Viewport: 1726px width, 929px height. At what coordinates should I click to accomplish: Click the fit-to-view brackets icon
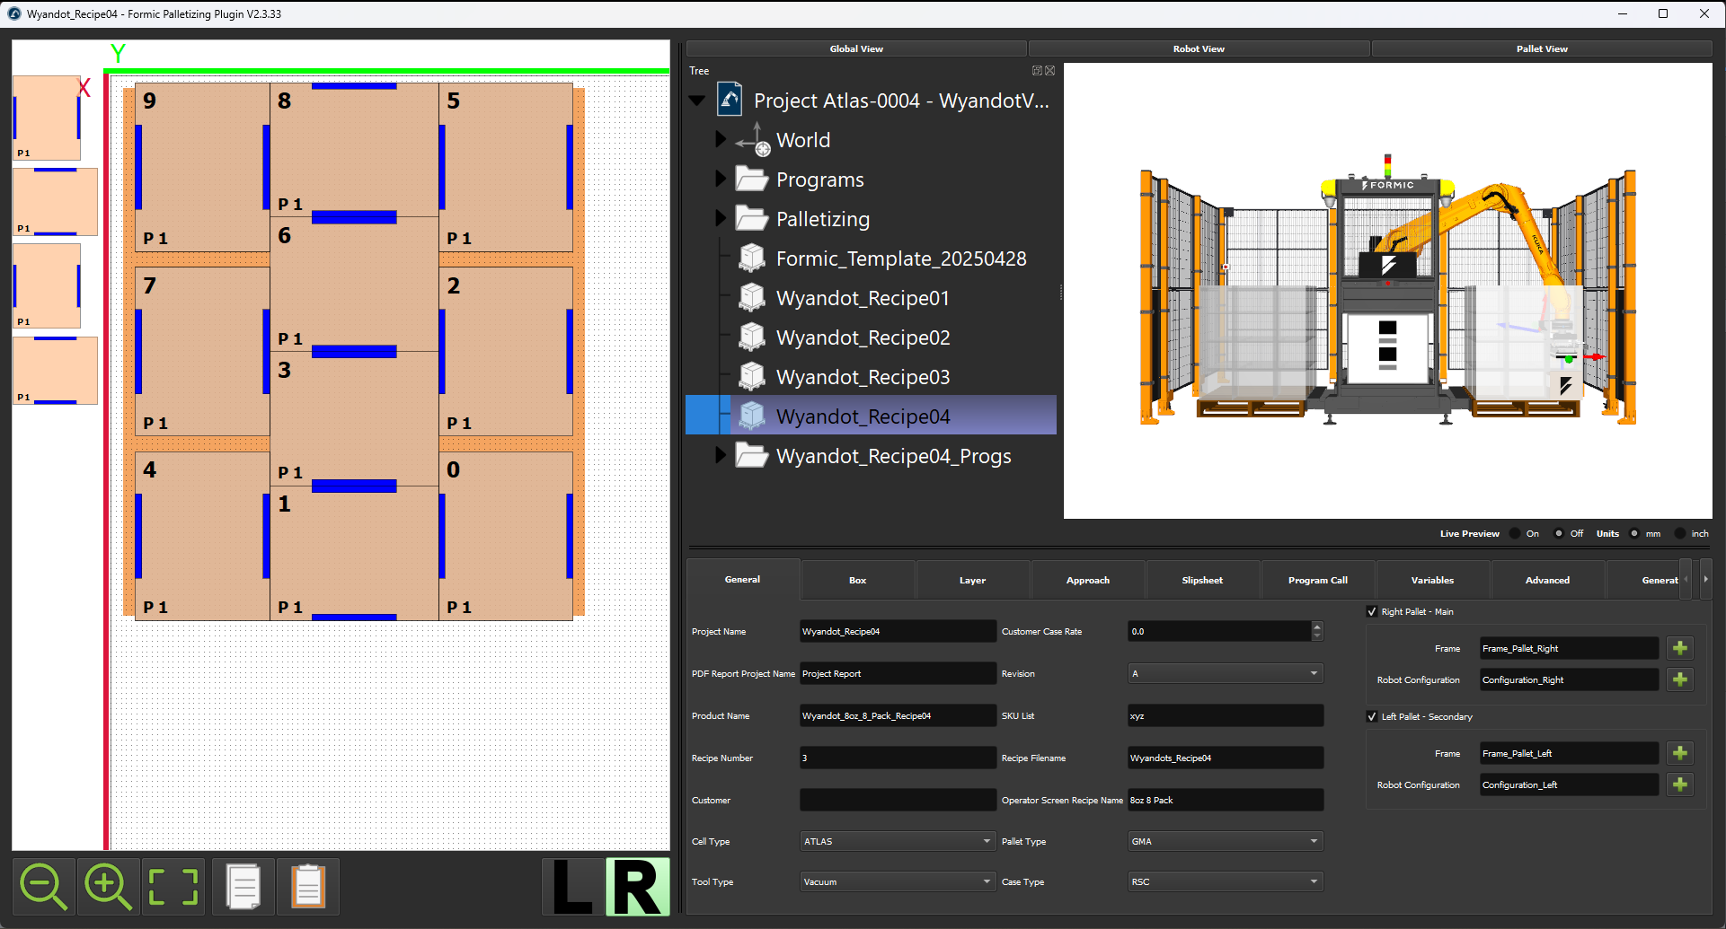click(173, 887)
